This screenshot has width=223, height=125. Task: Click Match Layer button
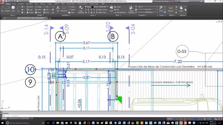[x=101, y=12]
